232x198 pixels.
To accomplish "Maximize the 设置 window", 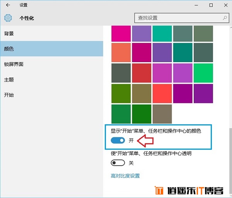I will pos(211,5).
